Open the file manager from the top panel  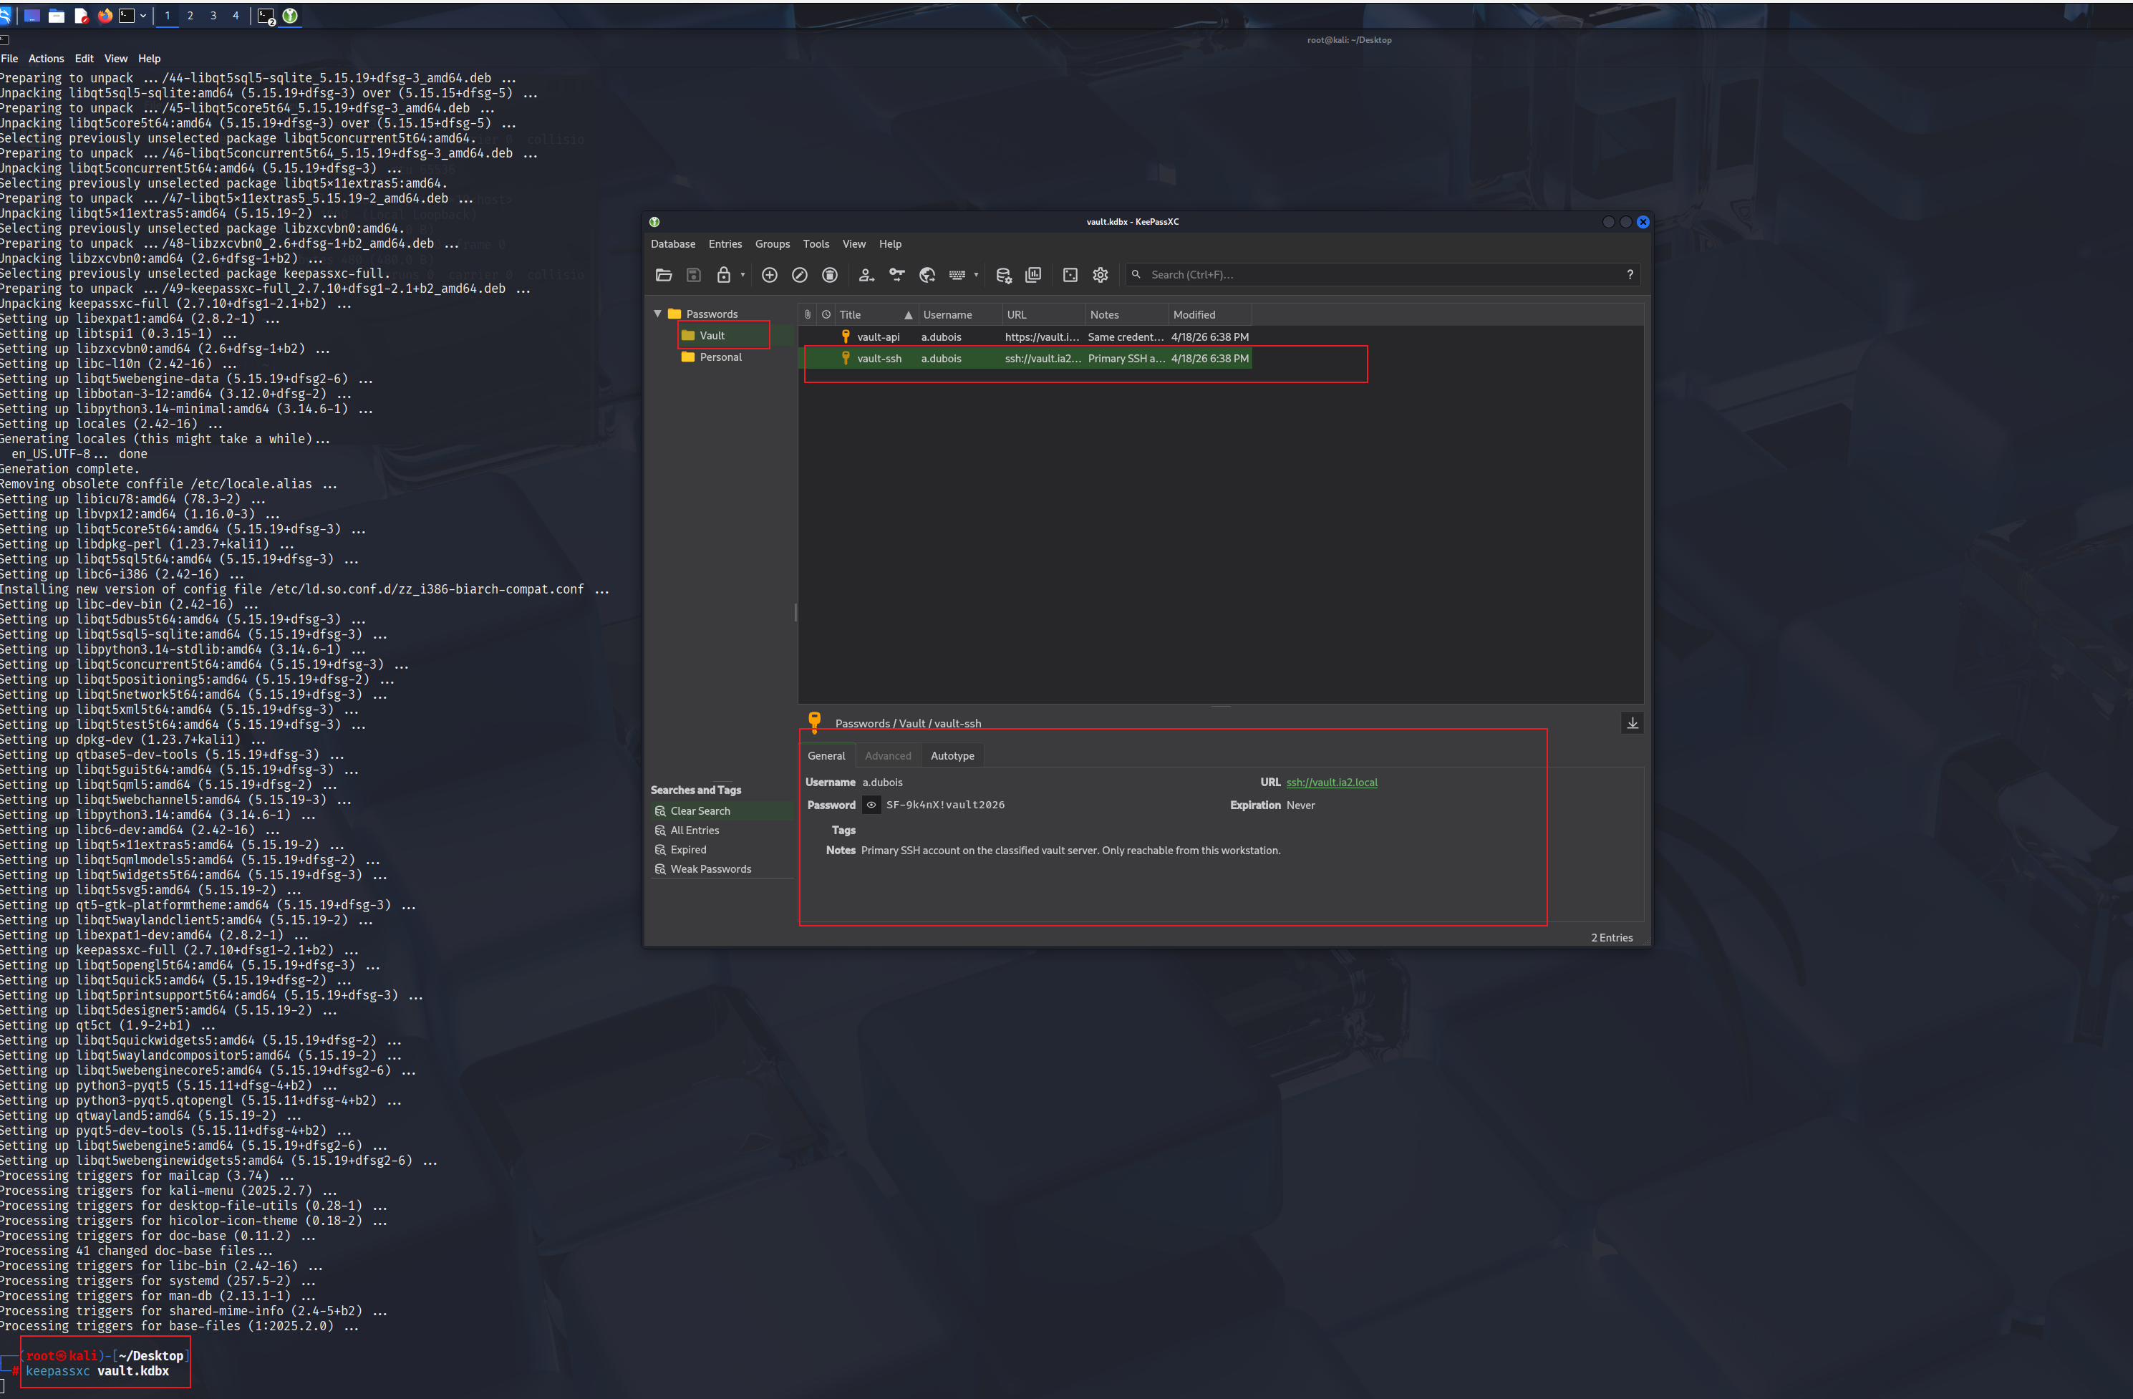click(57, 15)
